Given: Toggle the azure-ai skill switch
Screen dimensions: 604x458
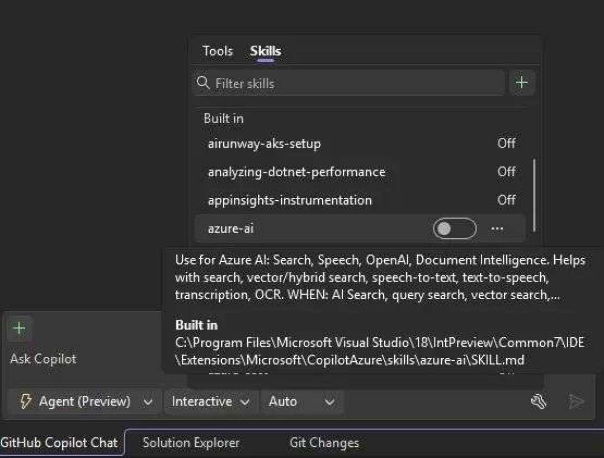Looking at the screenshot, I should [x=455, y=229].
